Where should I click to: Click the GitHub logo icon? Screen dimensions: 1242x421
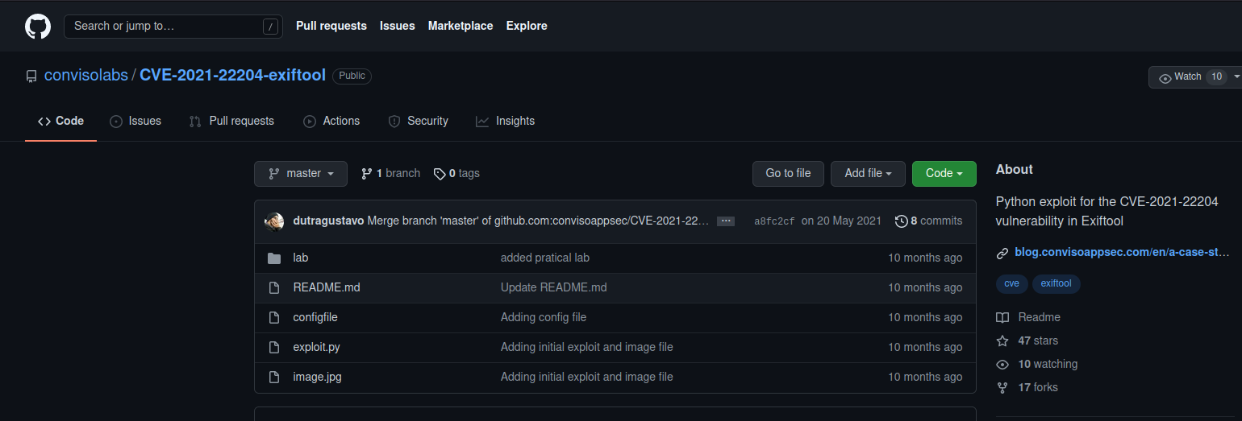tap(38, 27)
